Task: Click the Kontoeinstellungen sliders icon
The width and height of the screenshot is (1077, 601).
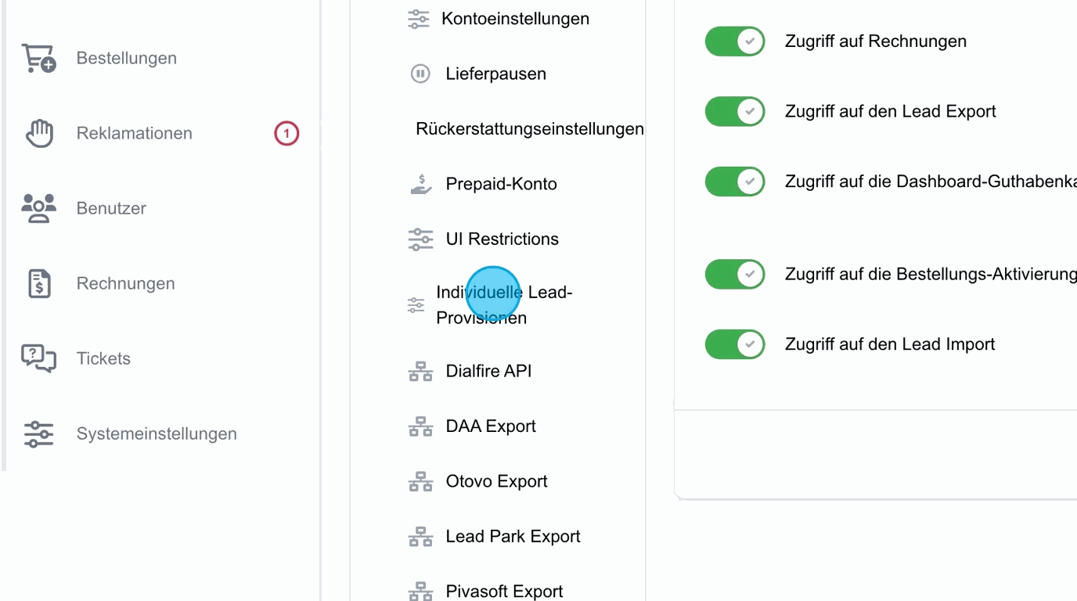Action: pos(419,19)
